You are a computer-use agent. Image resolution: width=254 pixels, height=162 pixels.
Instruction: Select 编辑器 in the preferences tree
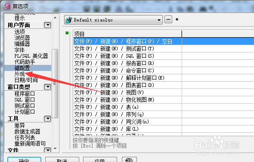click(x=22, y=44)
